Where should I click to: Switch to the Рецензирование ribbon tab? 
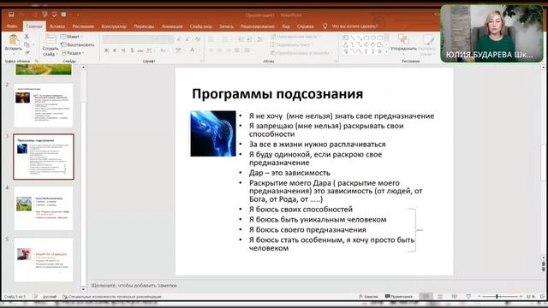[258, 27]
